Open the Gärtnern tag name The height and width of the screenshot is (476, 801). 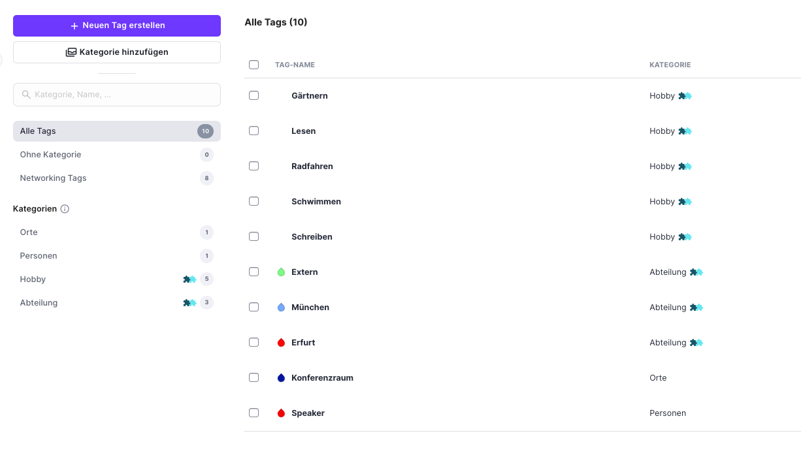(310, 96)
